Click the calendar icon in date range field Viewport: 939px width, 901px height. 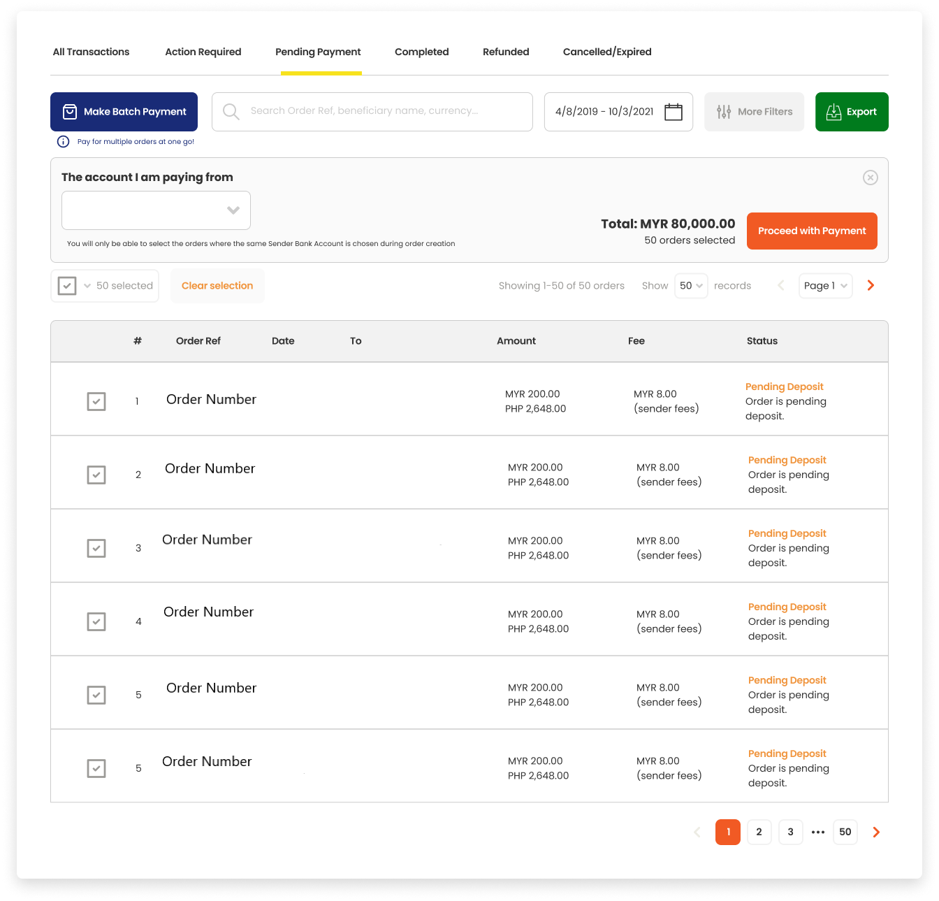coord(673,112)
